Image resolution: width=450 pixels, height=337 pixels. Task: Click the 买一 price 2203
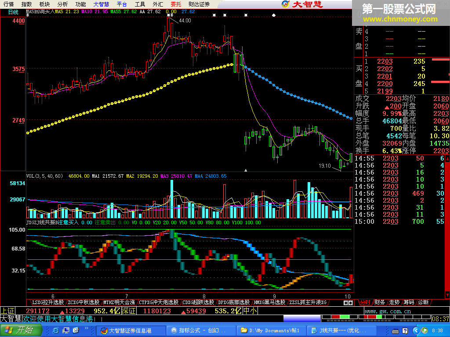tap(385, 61)
